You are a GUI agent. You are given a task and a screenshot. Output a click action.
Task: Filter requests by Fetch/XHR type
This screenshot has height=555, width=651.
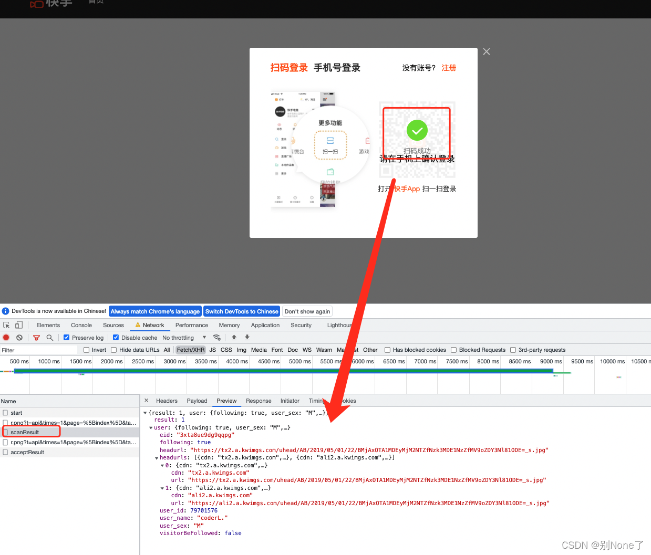coord(191,350)
